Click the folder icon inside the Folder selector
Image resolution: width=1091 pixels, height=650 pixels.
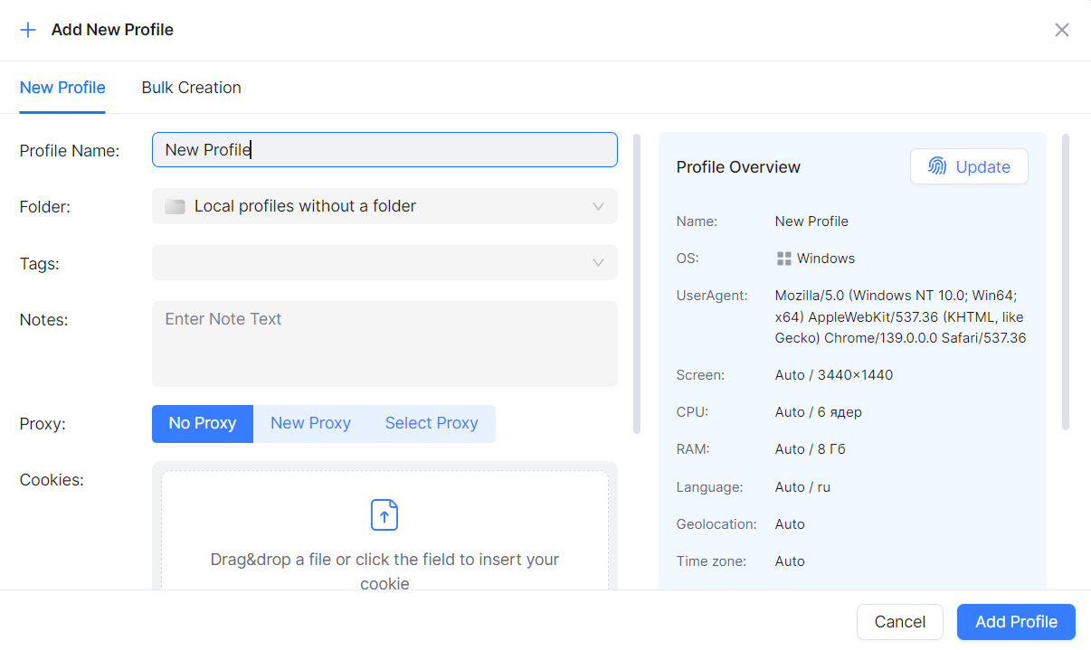point(175,206)
